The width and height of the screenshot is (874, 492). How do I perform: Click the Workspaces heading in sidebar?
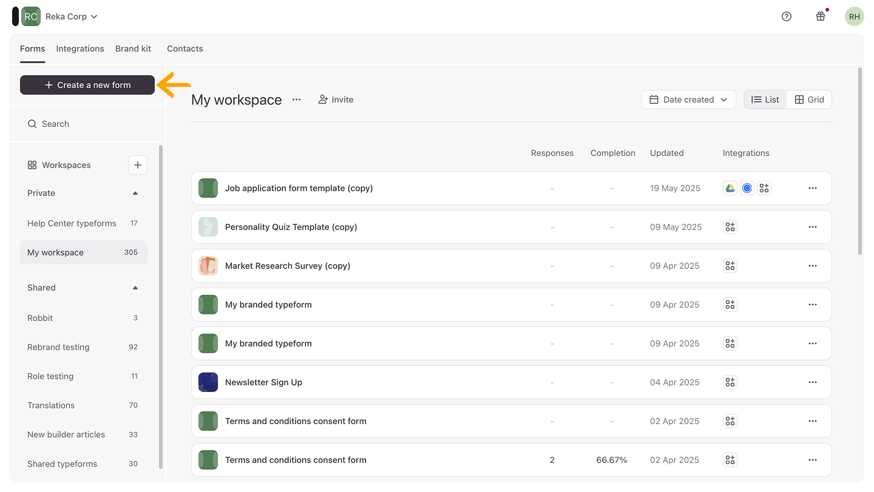[66, 165]
